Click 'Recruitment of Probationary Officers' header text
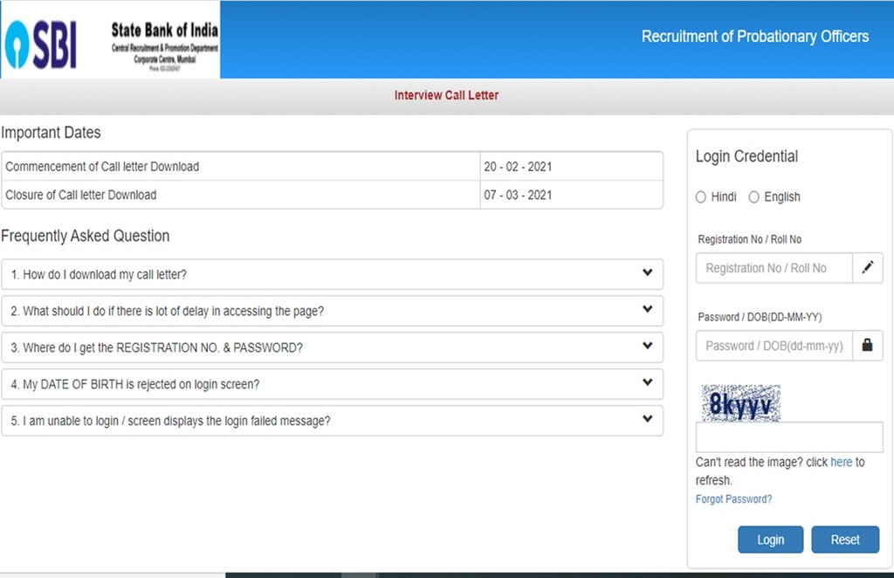 pos(755,37)
